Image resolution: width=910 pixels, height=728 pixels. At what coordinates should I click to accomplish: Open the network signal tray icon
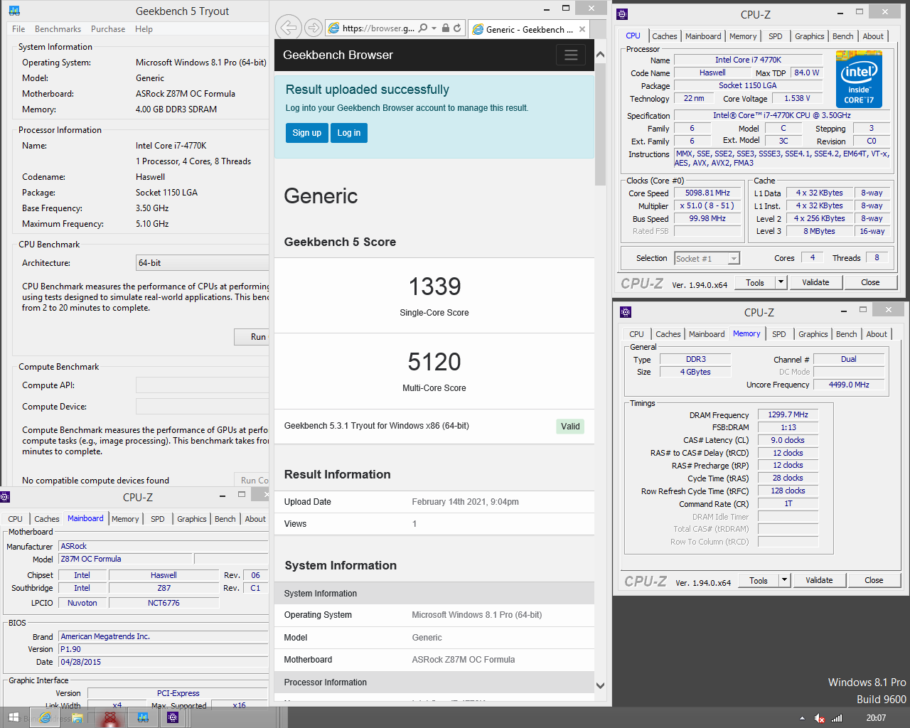coord(837,718)
